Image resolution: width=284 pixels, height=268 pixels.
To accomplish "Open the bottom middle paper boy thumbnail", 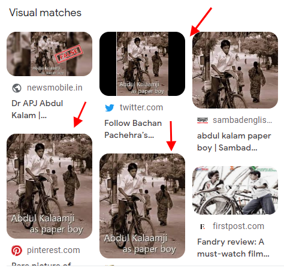I will (x=142, y=206).
